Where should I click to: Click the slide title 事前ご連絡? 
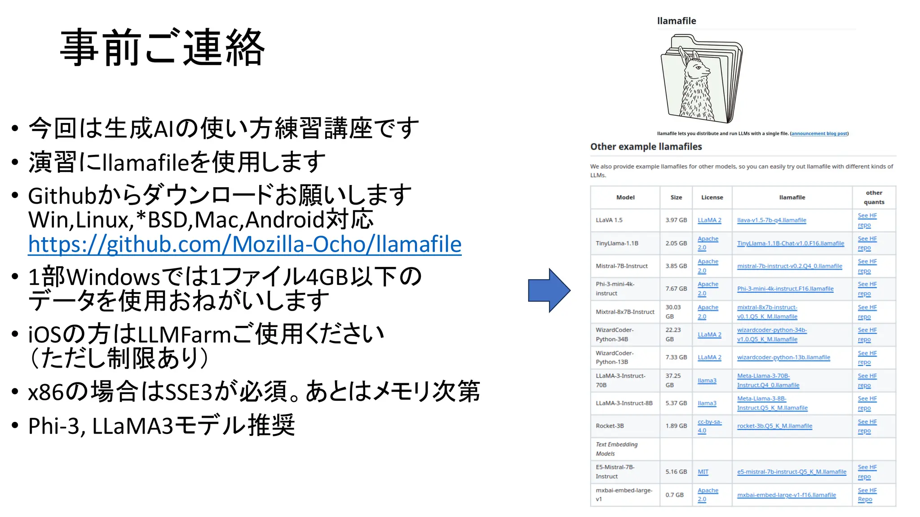(163, 47)
